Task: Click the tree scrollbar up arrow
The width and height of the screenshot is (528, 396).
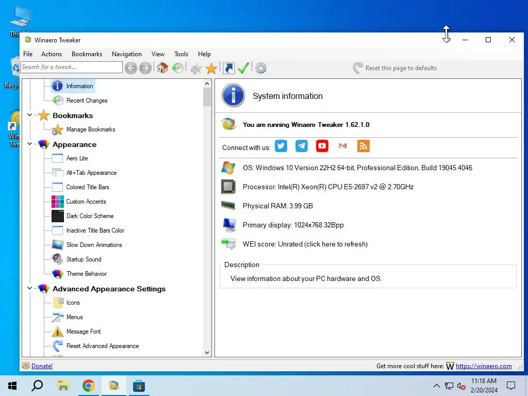Action: [207, 84]
